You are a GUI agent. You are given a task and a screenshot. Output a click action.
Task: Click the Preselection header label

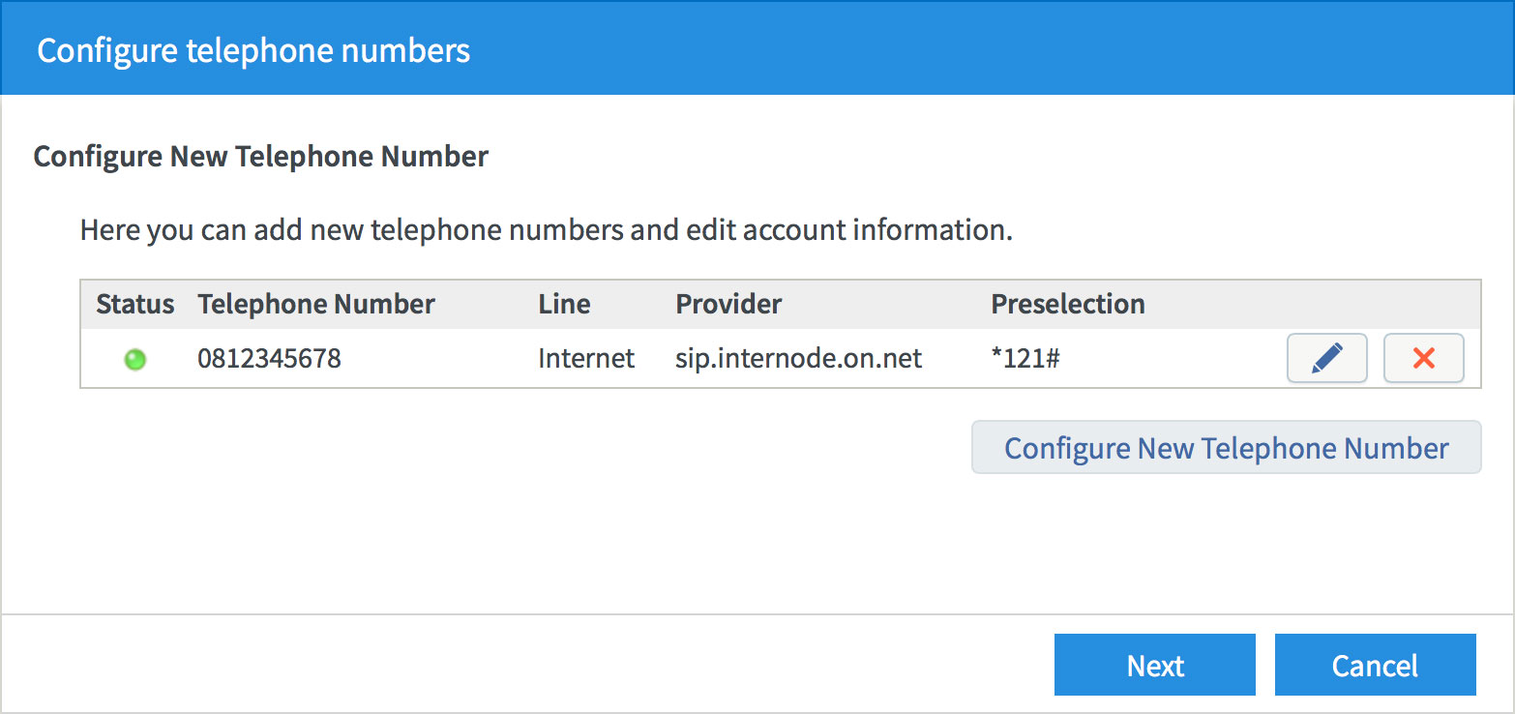pyautogui.click(x=1067, y=304)
